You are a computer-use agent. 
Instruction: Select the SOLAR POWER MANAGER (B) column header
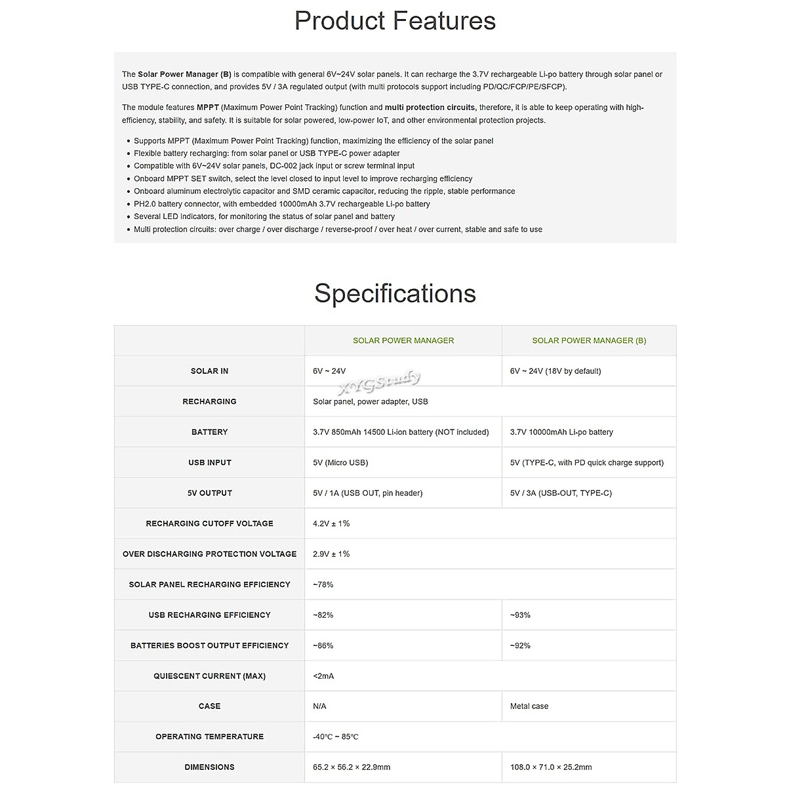(x=589, y=340)
